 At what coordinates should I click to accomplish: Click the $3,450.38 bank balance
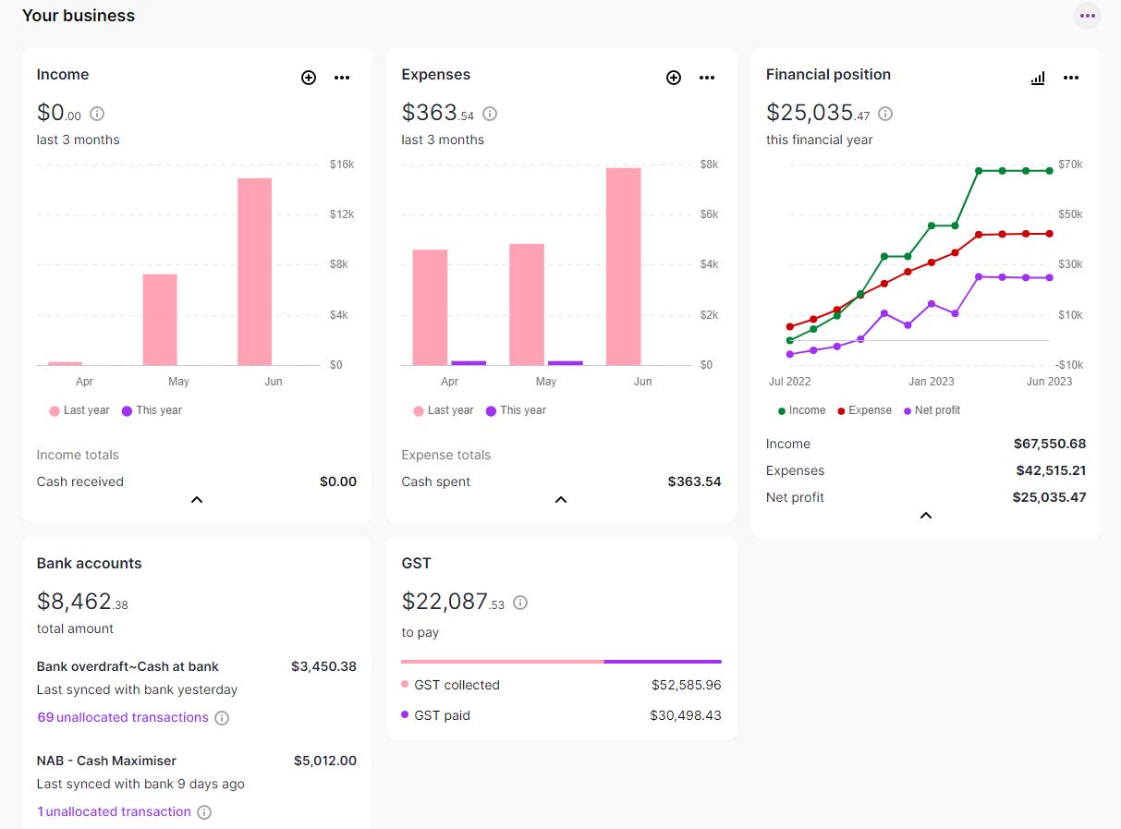[323, 666]
